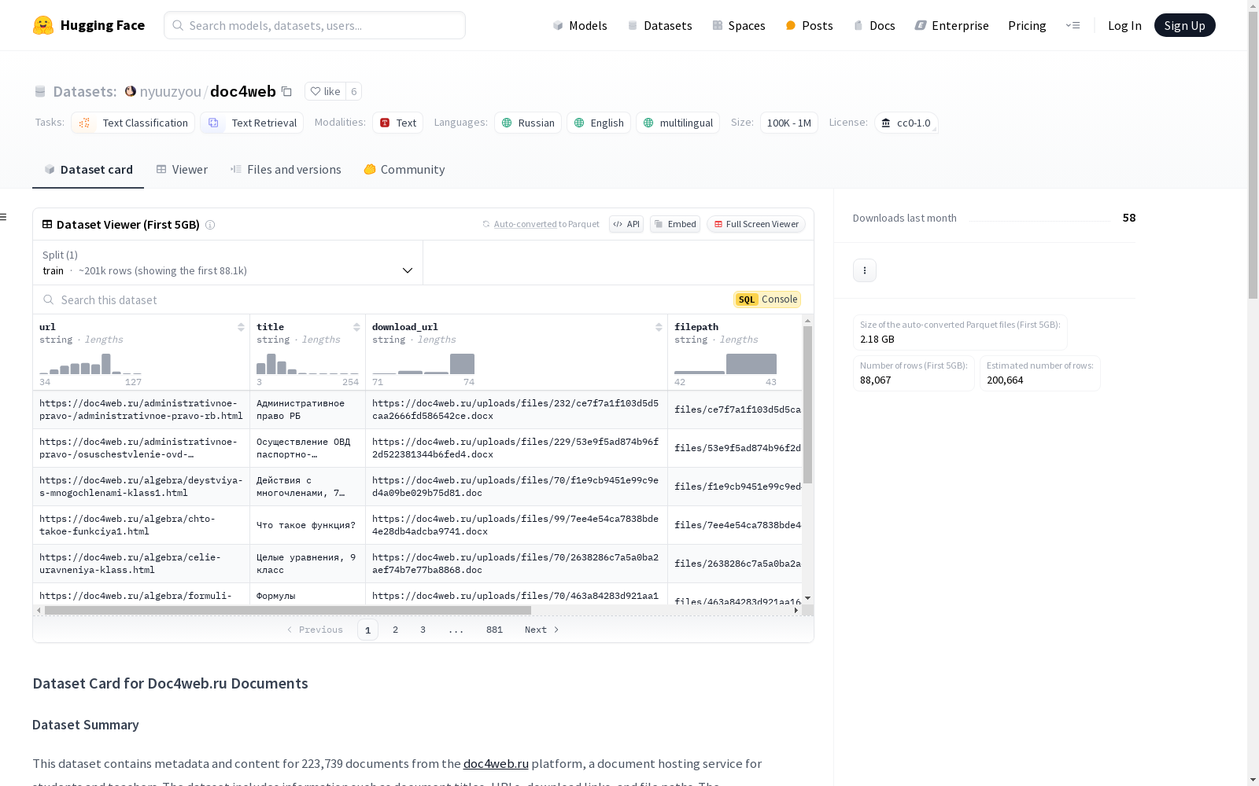Open the API button

pyautogui.click(x=626, y=224)
